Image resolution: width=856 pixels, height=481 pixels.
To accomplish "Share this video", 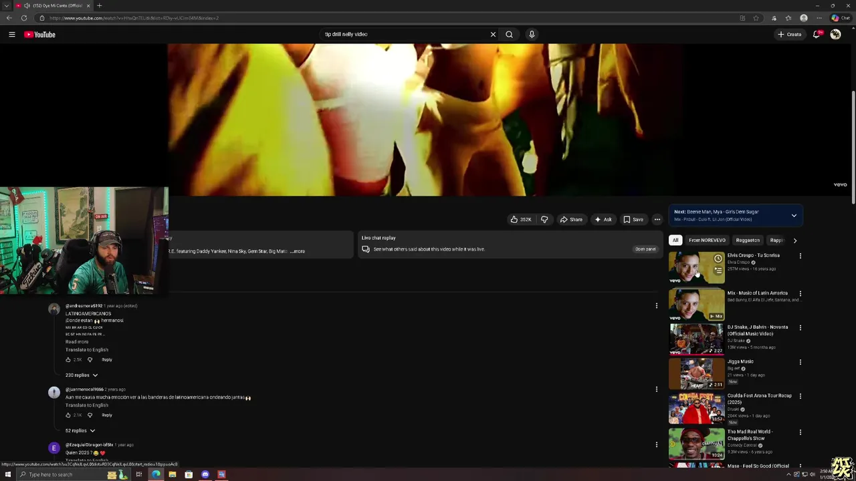I will pyautogui.click(x=571, y=219).
